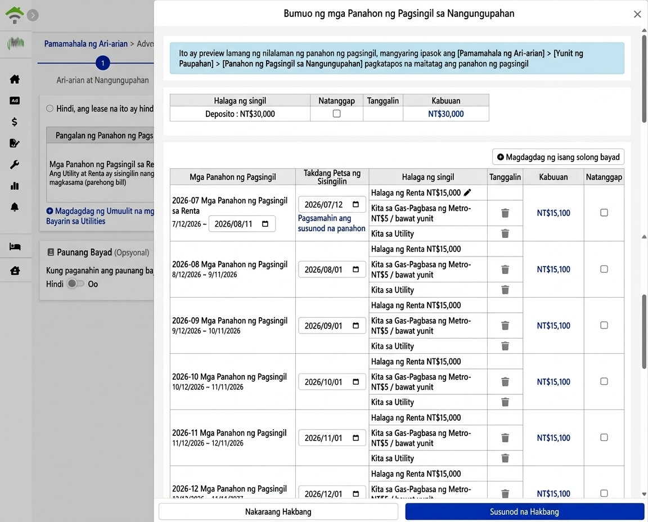
Task: Mark 2026-12 billing period as Natanggap
Action: tap(604, 493)
